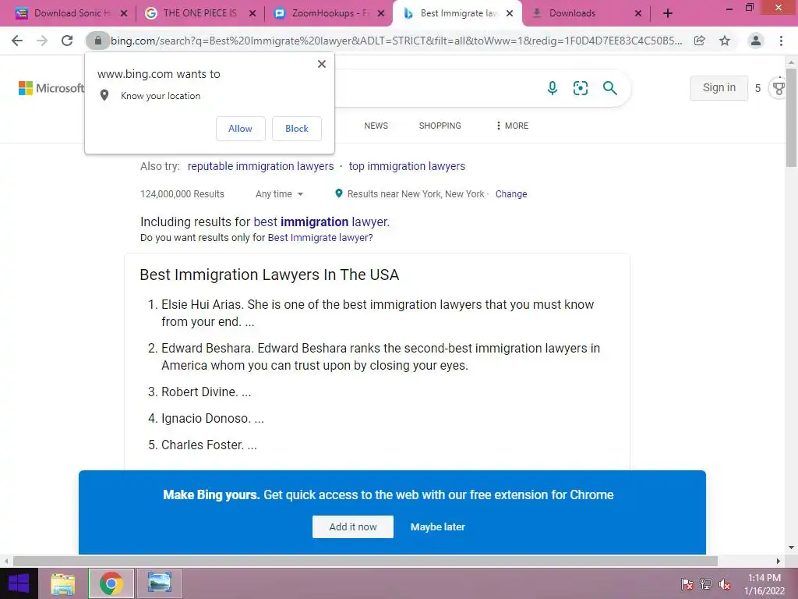Click the Rewards points count 5
The width and height of the screenshot is (798, 599).
pos(757,89)
